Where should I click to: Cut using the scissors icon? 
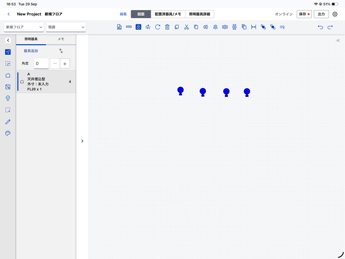[186, 27]
